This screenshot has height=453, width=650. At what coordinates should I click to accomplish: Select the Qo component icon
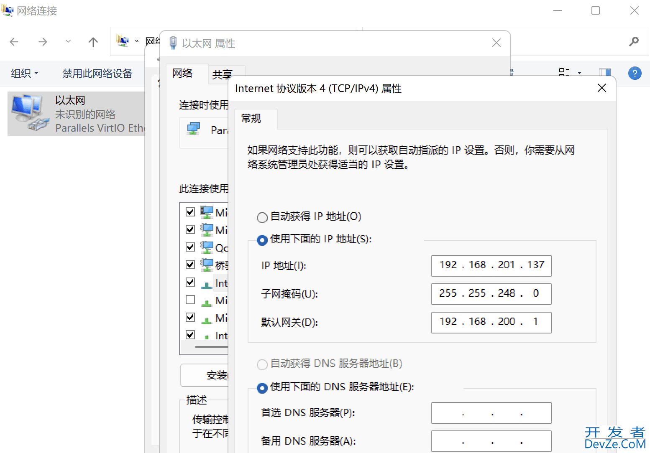[207, 247]
